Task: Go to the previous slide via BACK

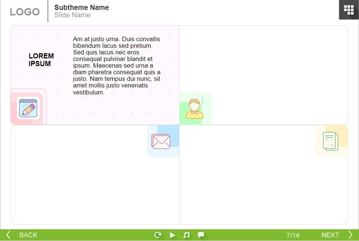Action: point(28,235)
